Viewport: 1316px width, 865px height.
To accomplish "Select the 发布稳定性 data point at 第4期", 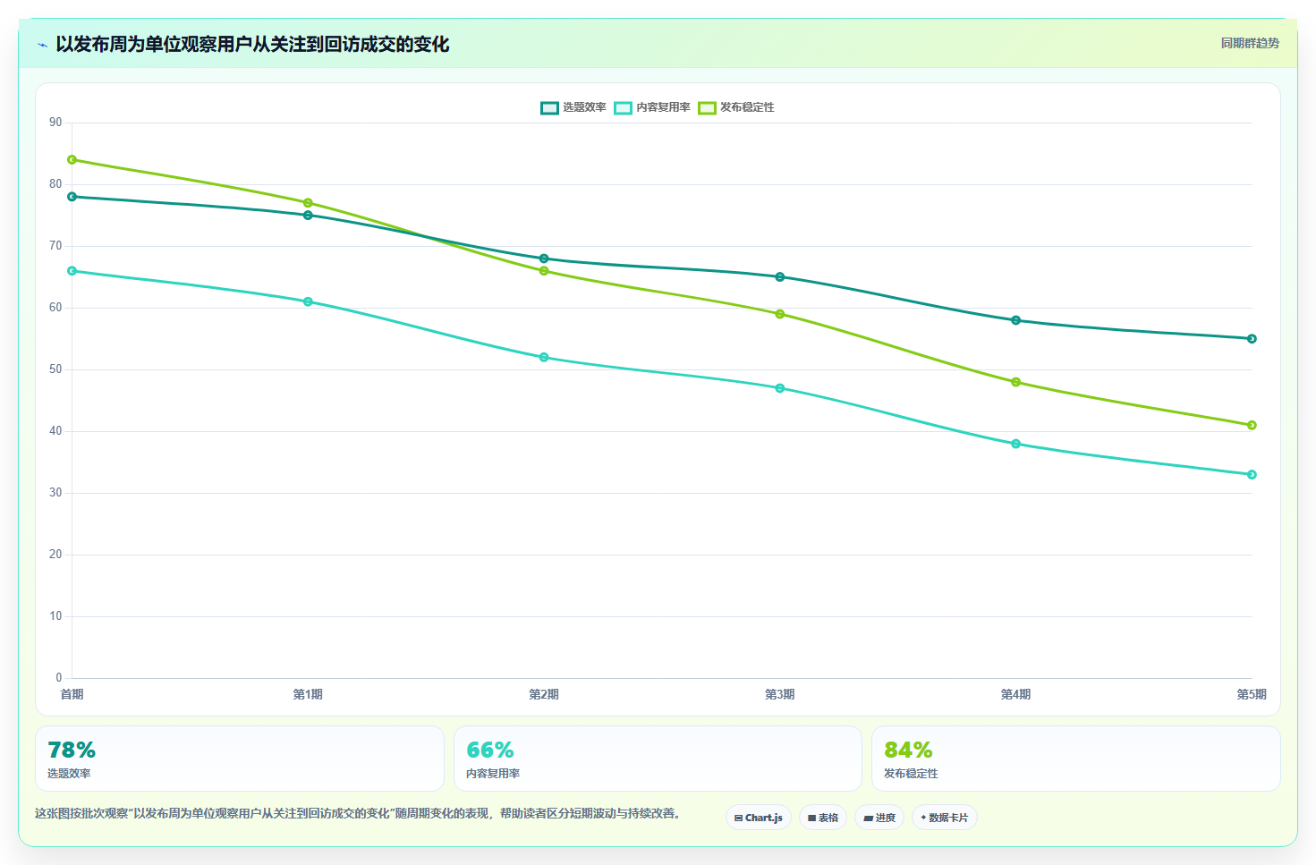I will (x=1015, y=382).
